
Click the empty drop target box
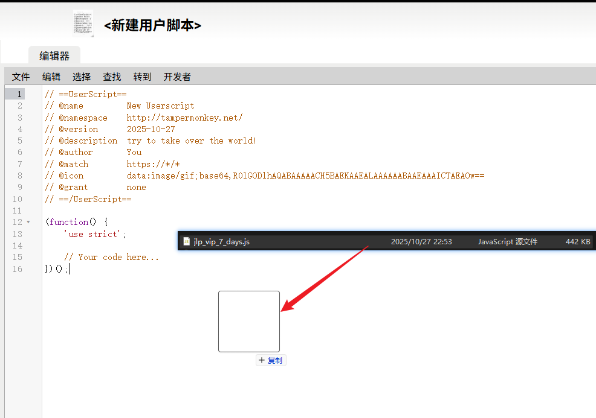(249, 321)
